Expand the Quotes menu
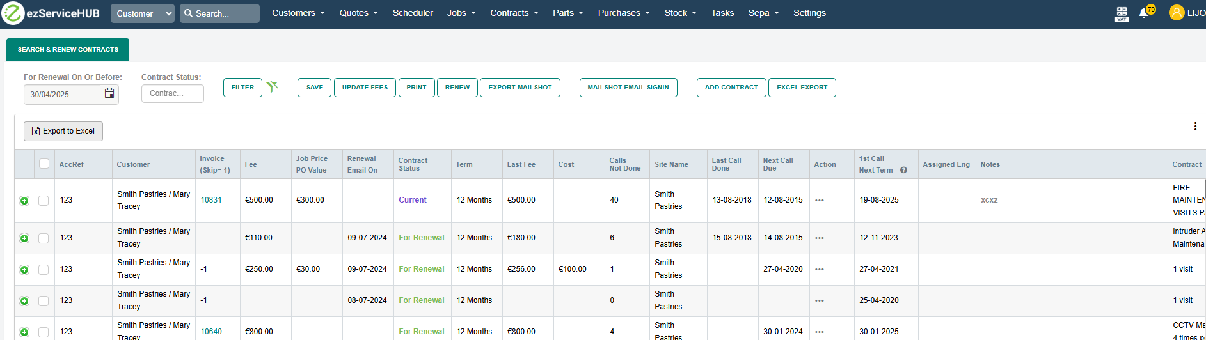This screenshot has width=1206, height=340. click(x=358, y=13)
